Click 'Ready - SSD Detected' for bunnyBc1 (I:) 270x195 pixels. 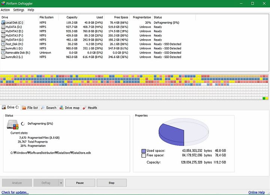coord(167,48)
